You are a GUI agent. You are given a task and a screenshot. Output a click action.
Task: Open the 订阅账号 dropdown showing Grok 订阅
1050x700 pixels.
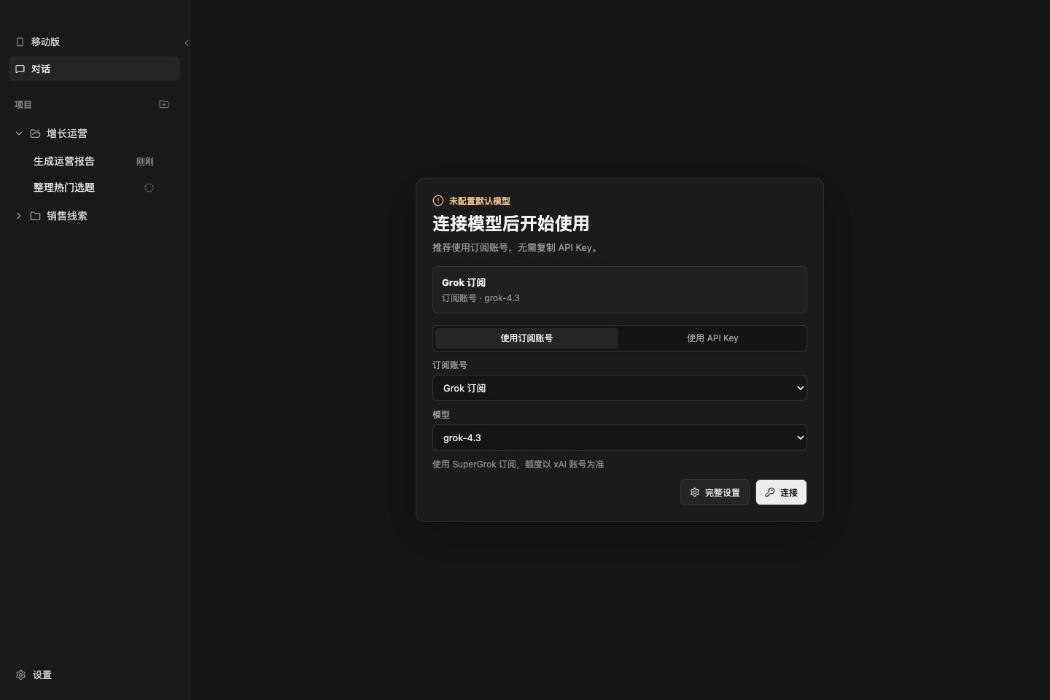pyautogui.click(x=620, y=388)
